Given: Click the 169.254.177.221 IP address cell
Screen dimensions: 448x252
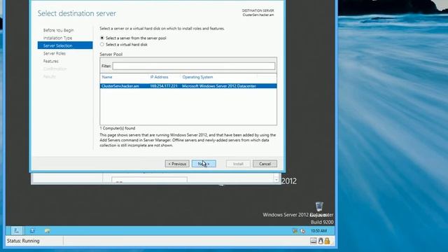Looking at the screenshot, I should [x=164, y=86].
